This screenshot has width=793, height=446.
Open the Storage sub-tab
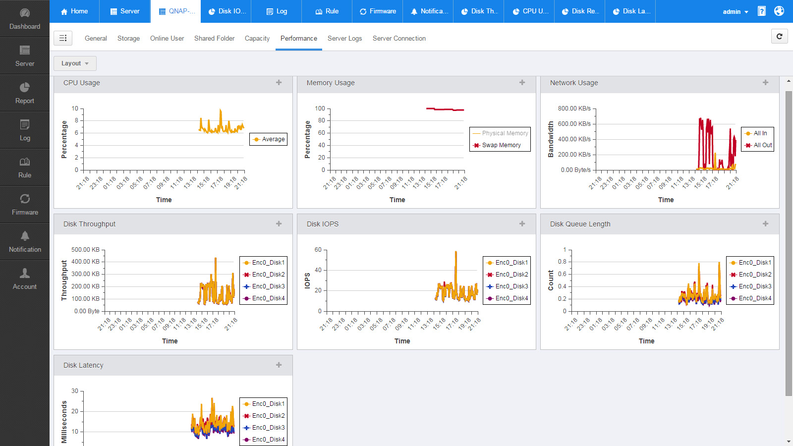pos(128,38)
